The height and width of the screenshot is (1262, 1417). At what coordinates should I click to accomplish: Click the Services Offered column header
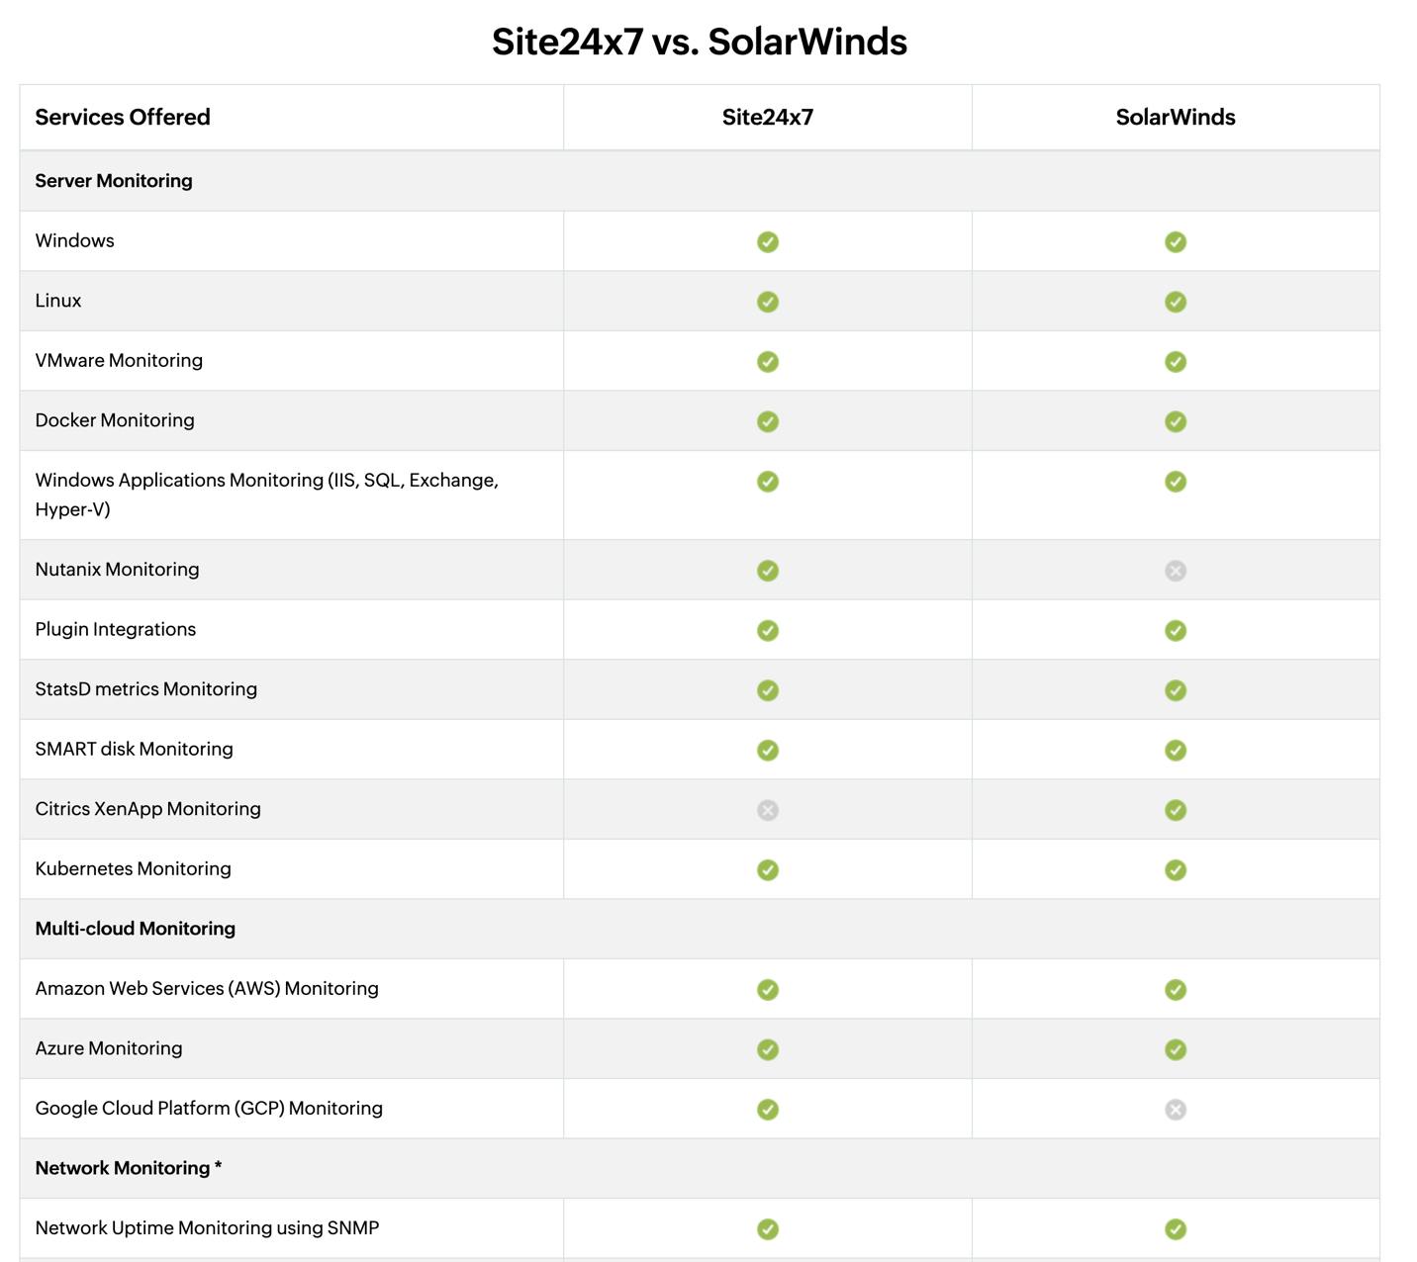123,118
